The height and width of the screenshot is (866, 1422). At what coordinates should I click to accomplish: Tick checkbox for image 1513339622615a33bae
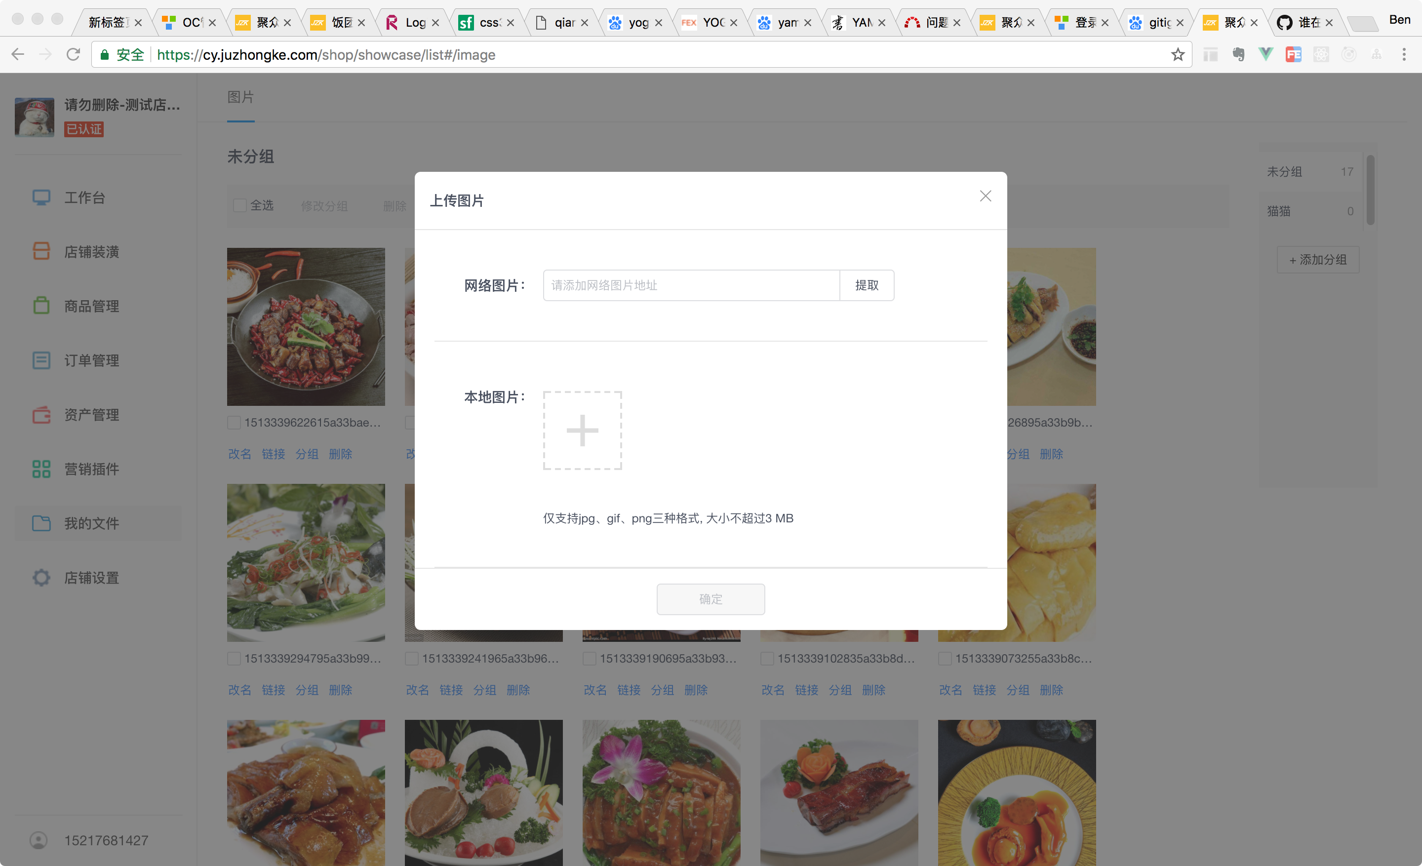[x=234, y=423]
